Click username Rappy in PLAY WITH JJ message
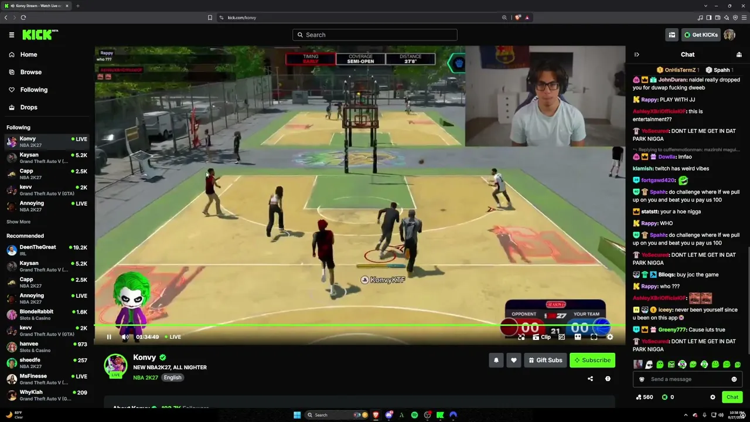The image size is (750, 422). tap(649, 100)
